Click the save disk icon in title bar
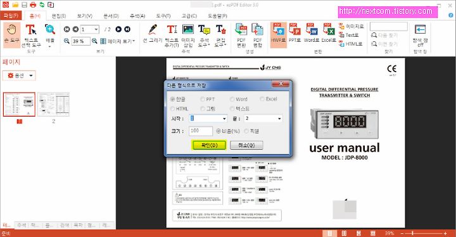This screenshot has width=456, height=237. click(x=25, y=4)
